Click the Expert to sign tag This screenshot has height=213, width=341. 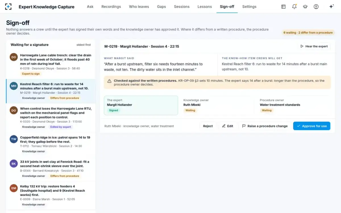(x=31, y=74)
